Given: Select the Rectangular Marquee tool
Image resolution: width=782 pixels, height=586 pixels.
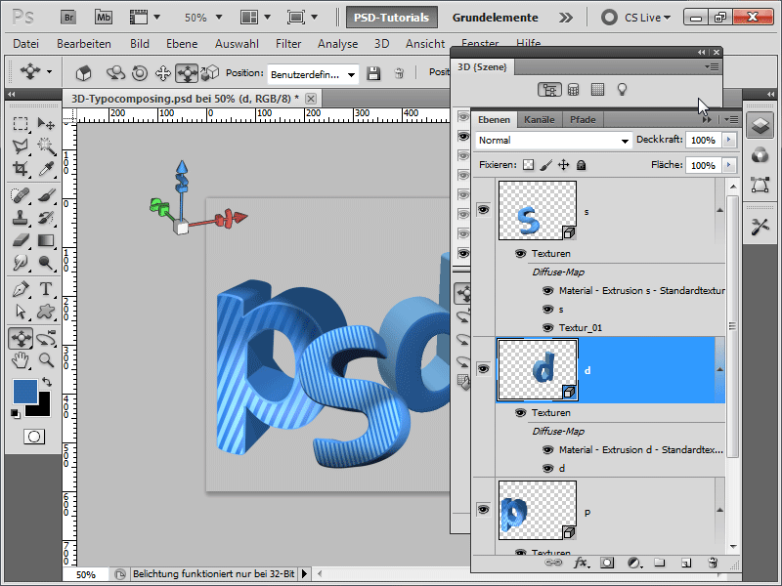Looking at the screenshot, I should click(21, 123).
